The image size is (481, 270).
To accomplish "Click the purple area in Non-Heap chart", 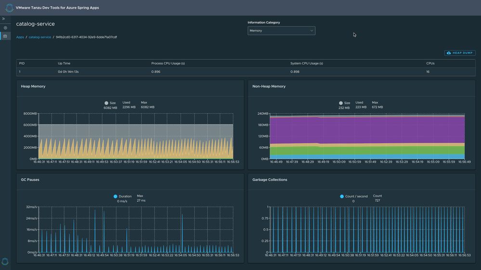I will [367, 130].
